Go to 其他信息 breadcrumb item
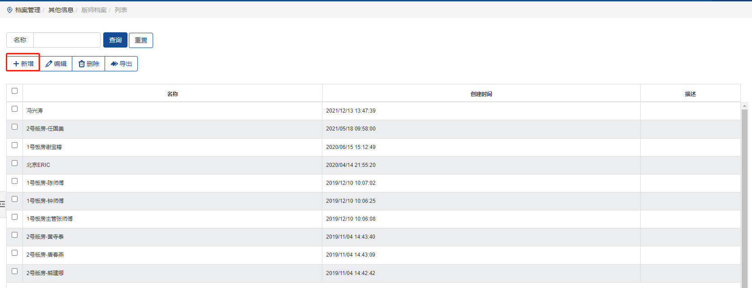752x288 pixels. click(61, 10)
